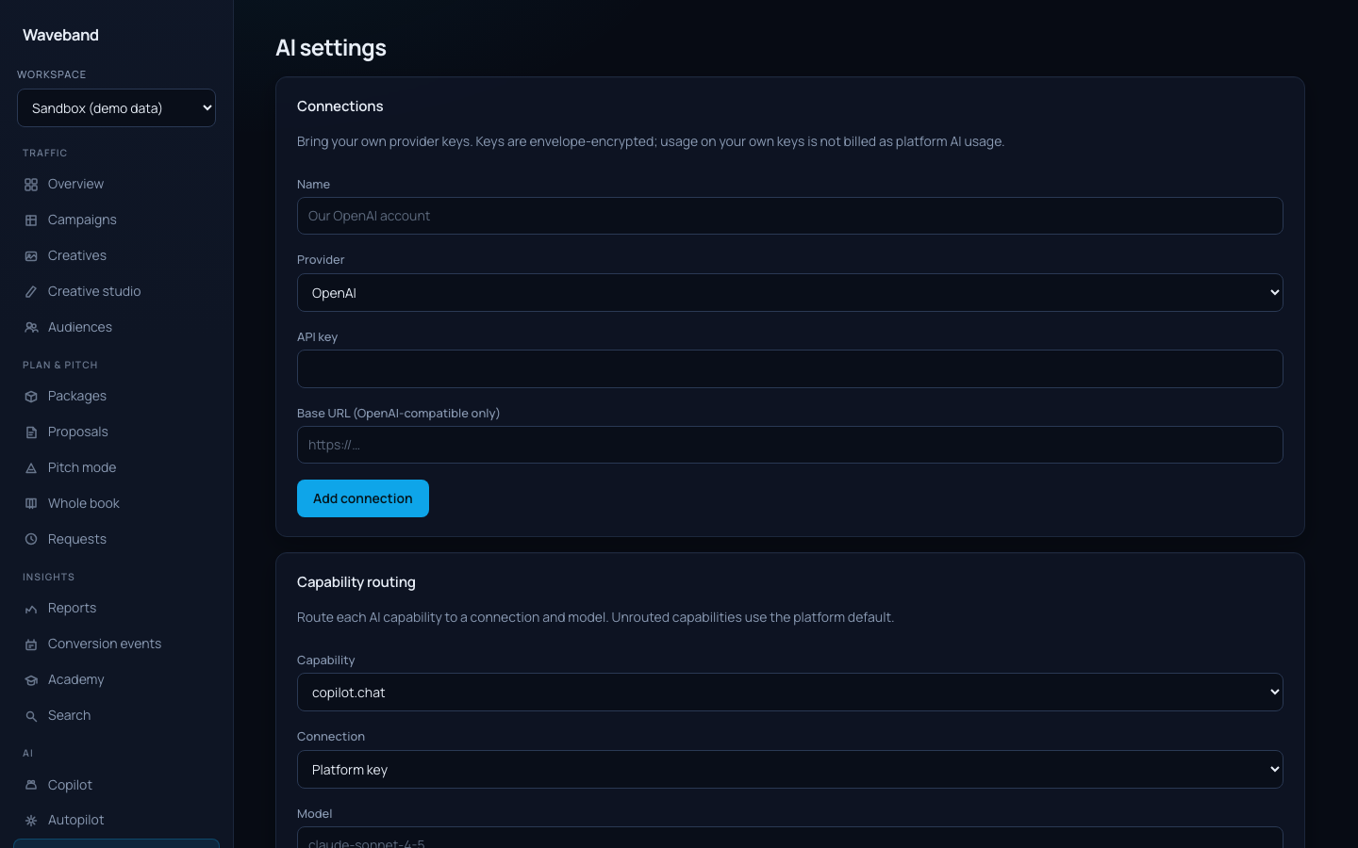This screenshot has height=848, width=1358.
Task: Click the Add connection button
Action: [x=363, y=498]
